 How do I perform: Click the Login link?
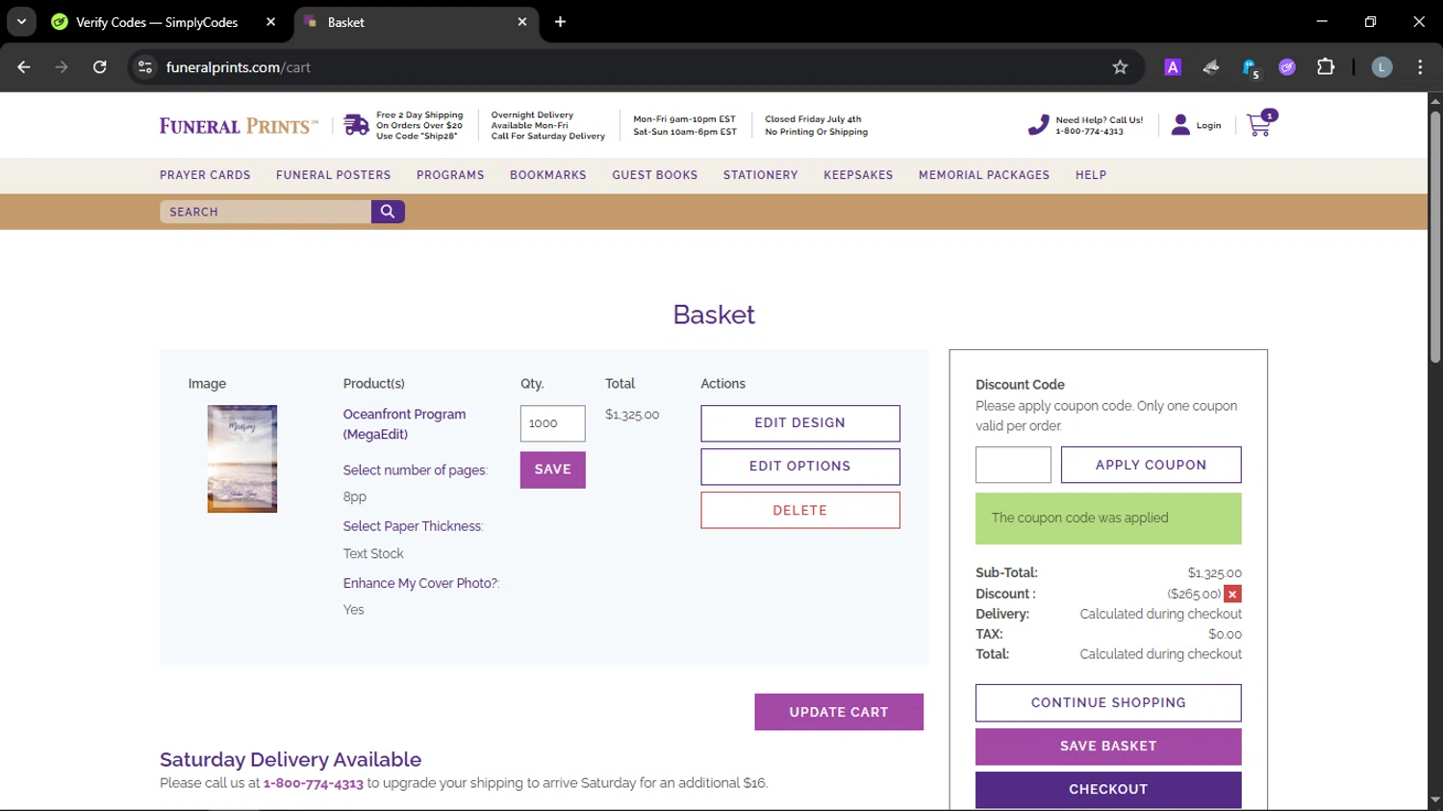pyautogui.click(x=1208, y=126)
